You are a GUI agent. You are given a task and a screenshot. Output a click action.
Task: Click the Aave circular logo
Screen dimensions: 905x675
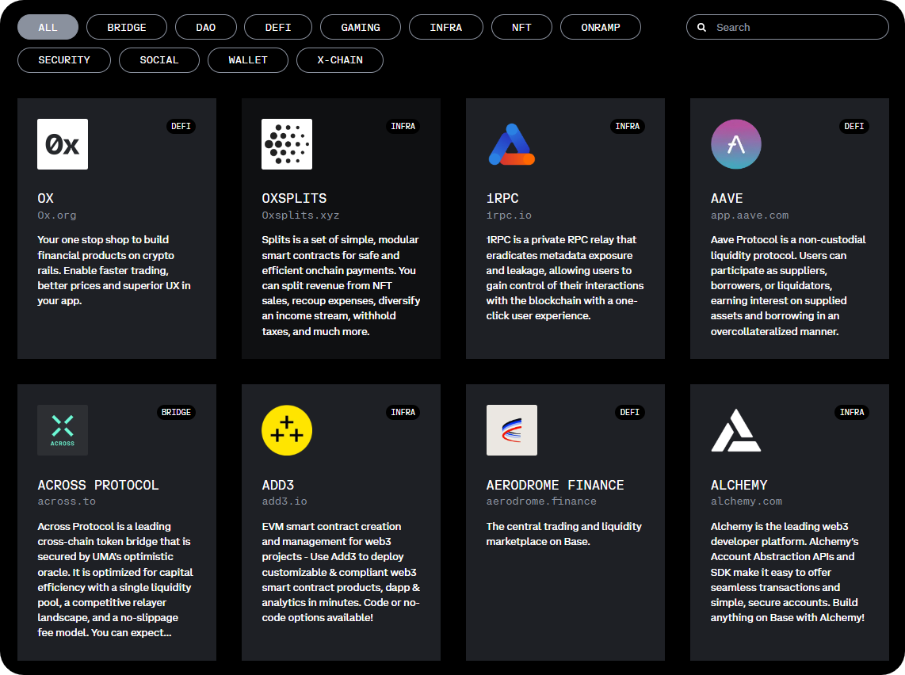(x=736, y=144)
